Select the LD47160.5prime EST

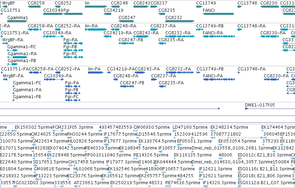174,131
